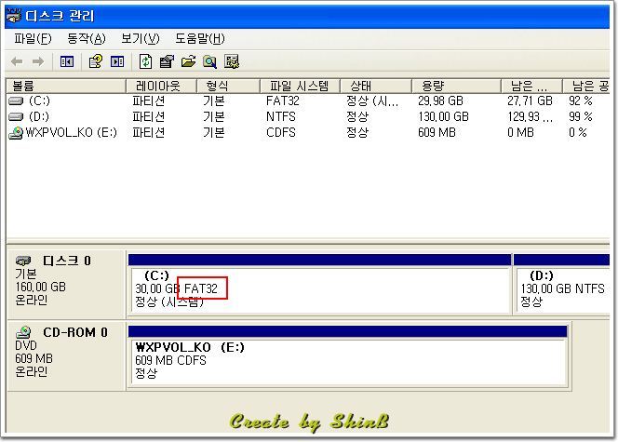
Task: Click the D: volume drive icon
Action: 16,116
